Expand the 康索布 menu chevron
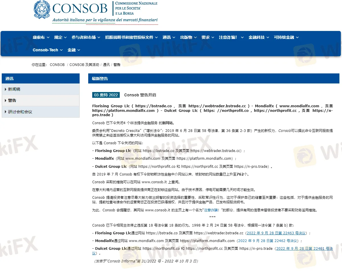The image size is (342, 271). click(48, 38)
